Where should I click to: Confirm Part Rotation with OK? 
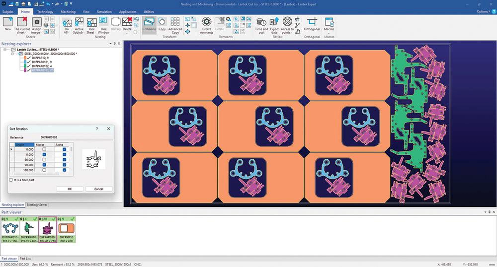[x=70, y=189]
